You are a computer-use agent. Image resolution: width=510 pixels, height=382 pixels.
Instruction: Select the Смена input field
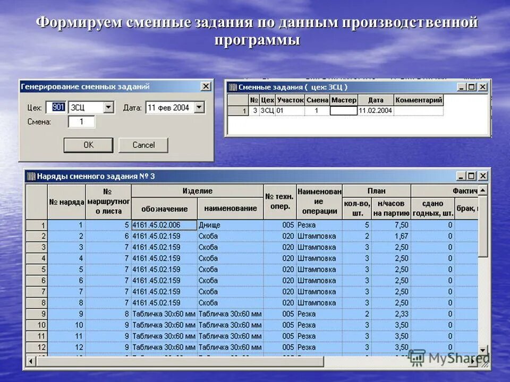[x=81, y=121]
